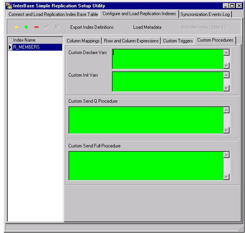Viewport: 245px width, 233px height.
Task: Click the post edit checkmark icon
Action: (47, 27)
